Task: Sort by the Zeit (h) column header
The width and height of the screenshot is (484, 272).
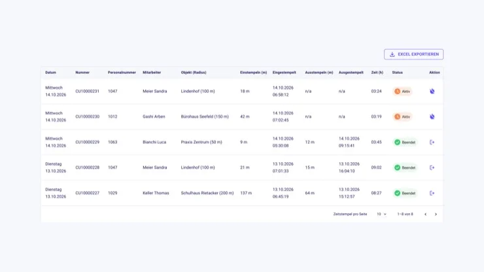Action: pos(377,73)
